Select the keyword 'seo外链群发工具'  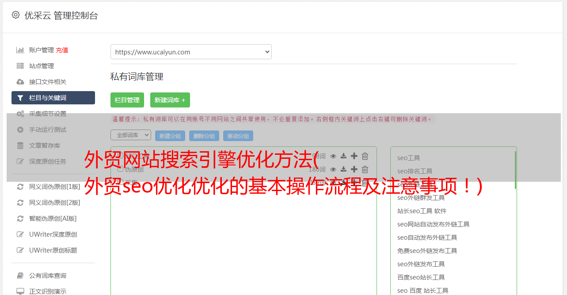(x=421, y=198)
